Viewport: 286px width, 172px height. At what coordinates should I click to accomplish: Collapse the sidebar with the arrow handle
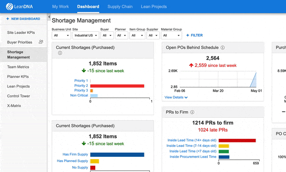pyautogui.click(x=49, y=17)
